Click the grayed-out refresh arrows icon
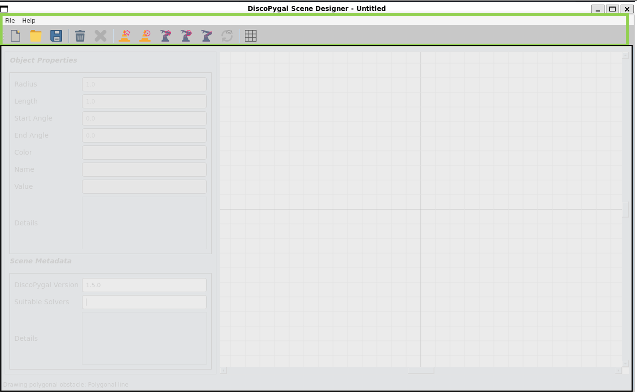The image size is (637, 392). click(x=227, y=36)
